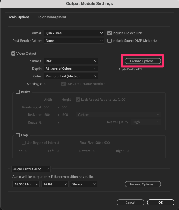Open the Depth dropdown Millions of Colors
This screenshot has width=179, height=210.
71,69
